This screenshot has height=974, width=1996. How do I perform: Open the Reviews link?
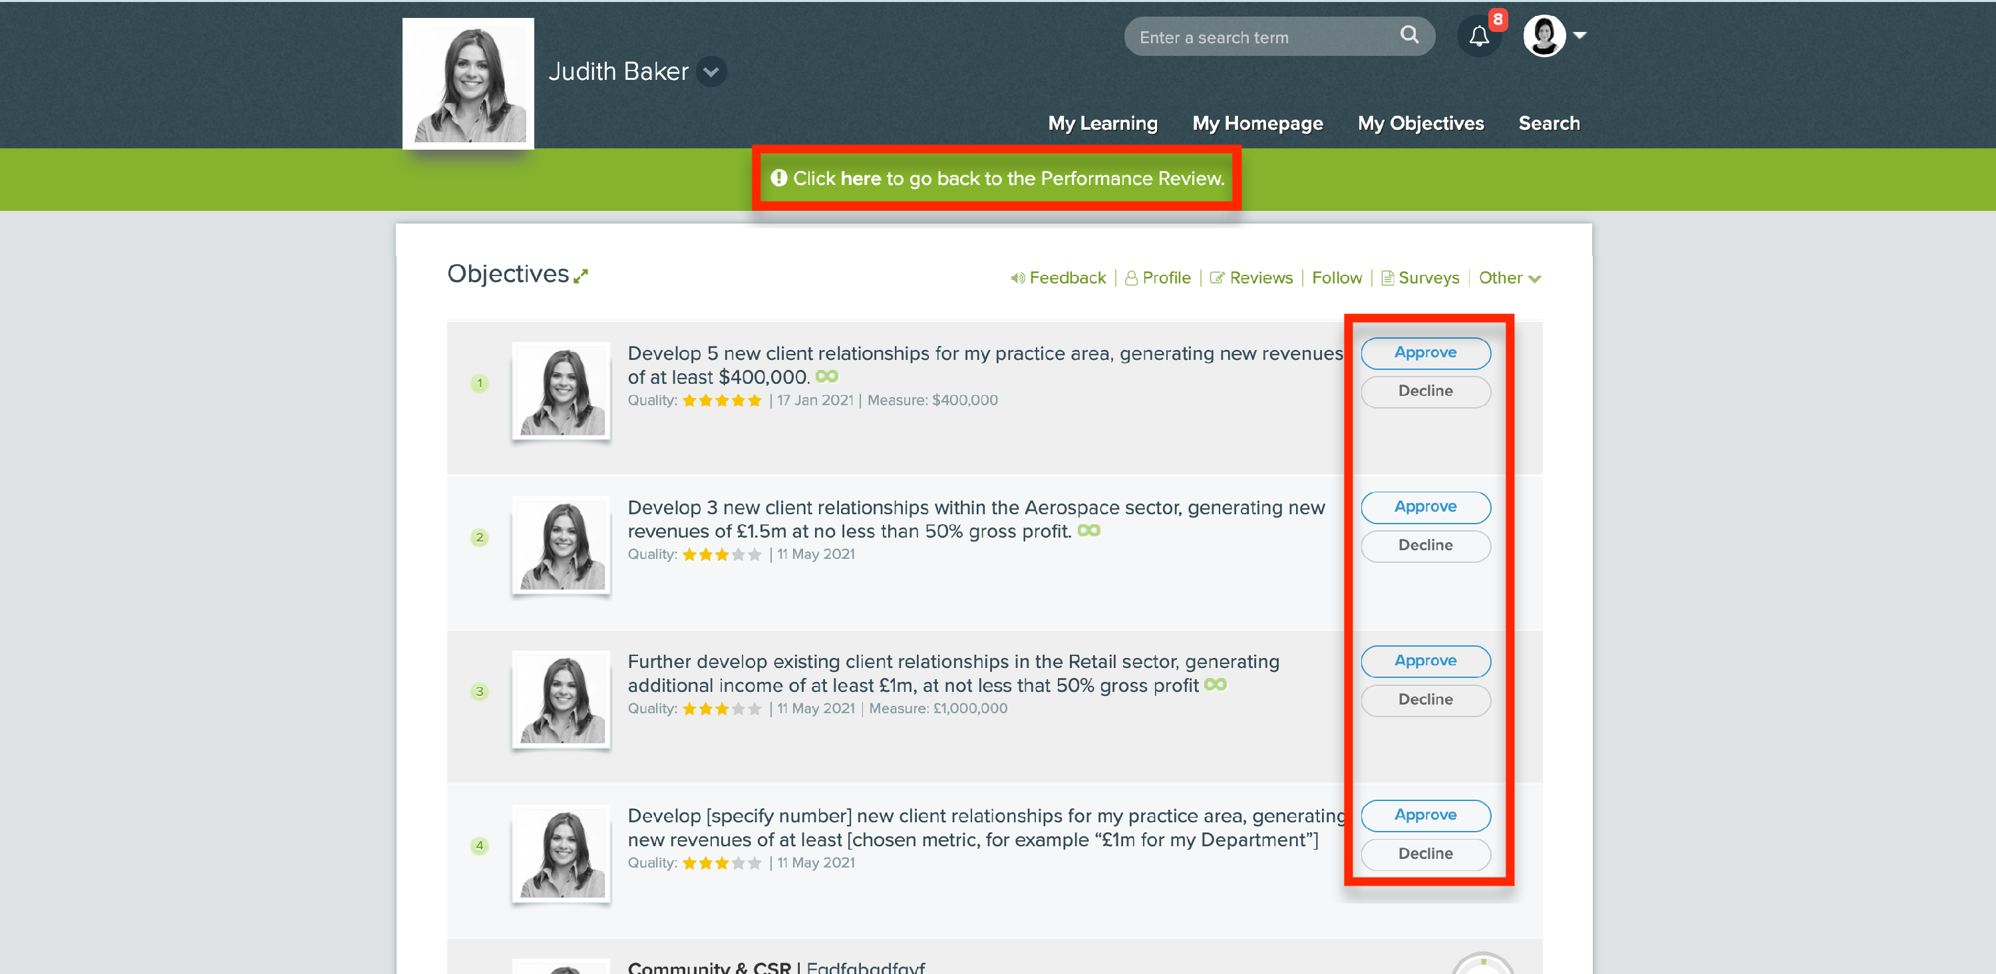1251,278
